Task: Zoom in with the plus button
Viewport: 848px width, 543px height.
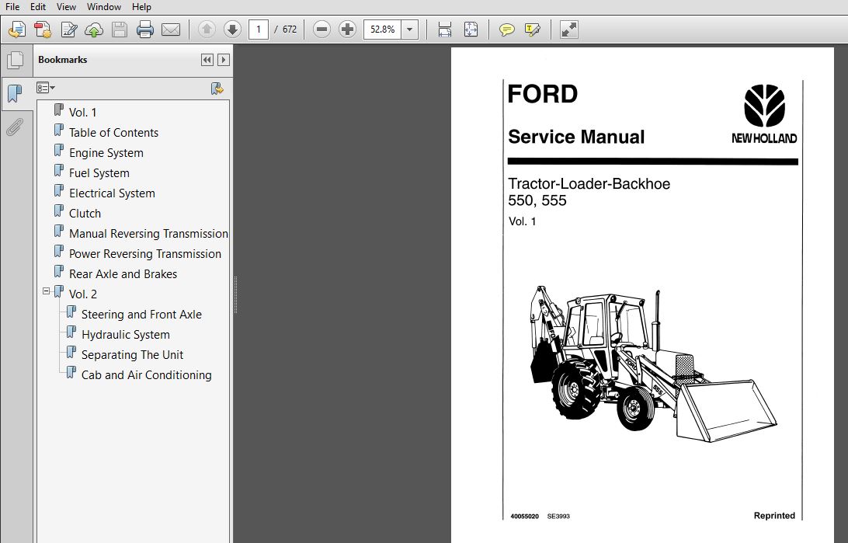Action: tap(347, 30)
